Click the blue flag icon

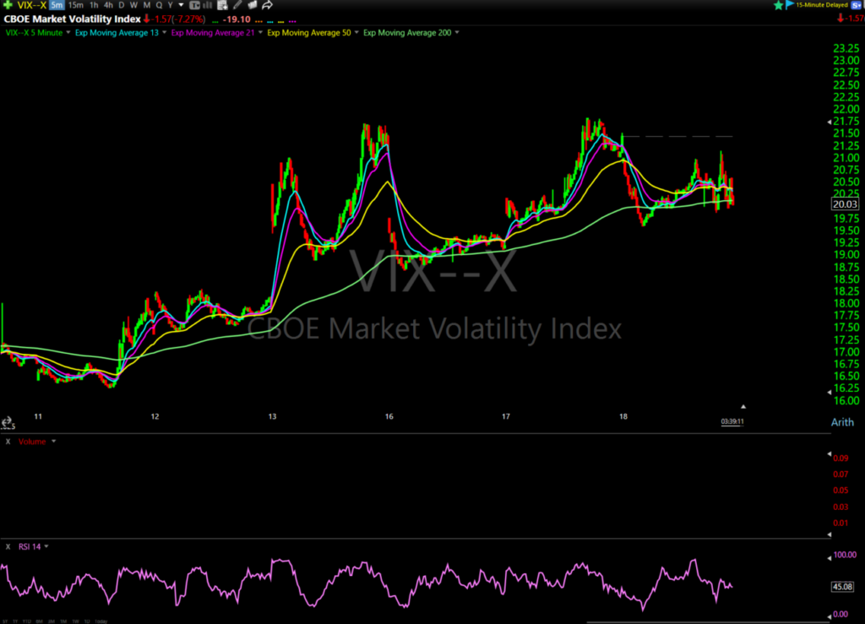[790, 5]
